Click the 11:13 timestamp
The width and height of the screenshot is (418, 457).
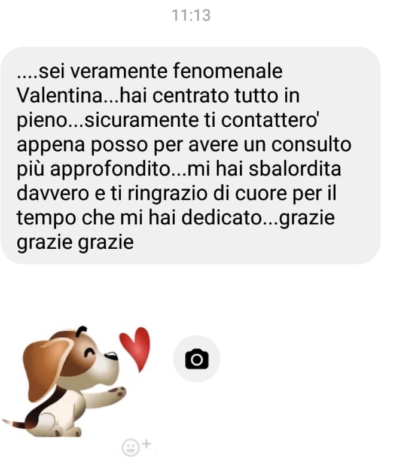point(191,15)
